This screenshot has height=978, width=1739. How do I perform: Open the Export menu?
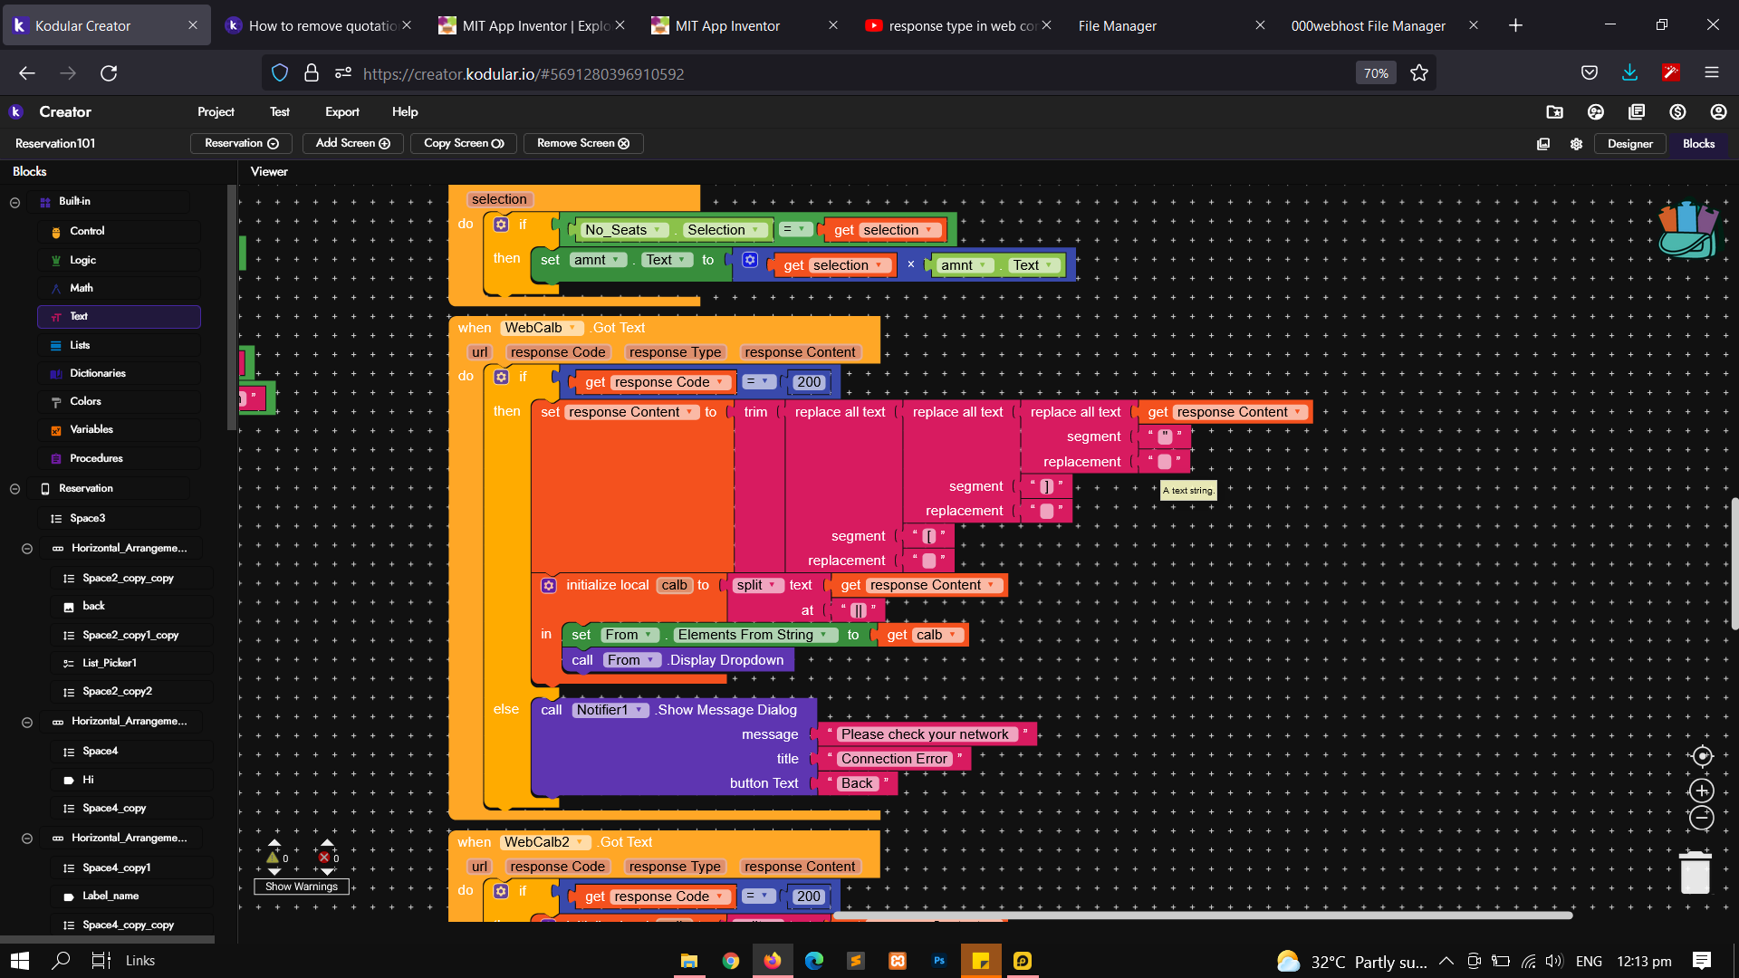point(341,111)
